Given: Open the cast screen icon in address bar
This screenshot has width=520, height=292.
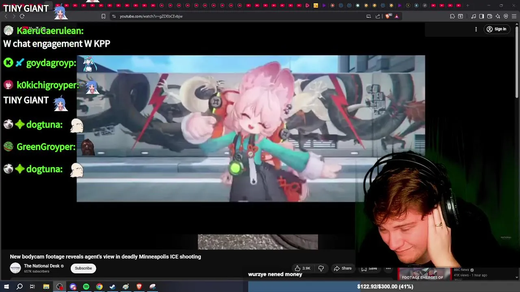Looking at the screenshot, I should (x=368, y=16).
